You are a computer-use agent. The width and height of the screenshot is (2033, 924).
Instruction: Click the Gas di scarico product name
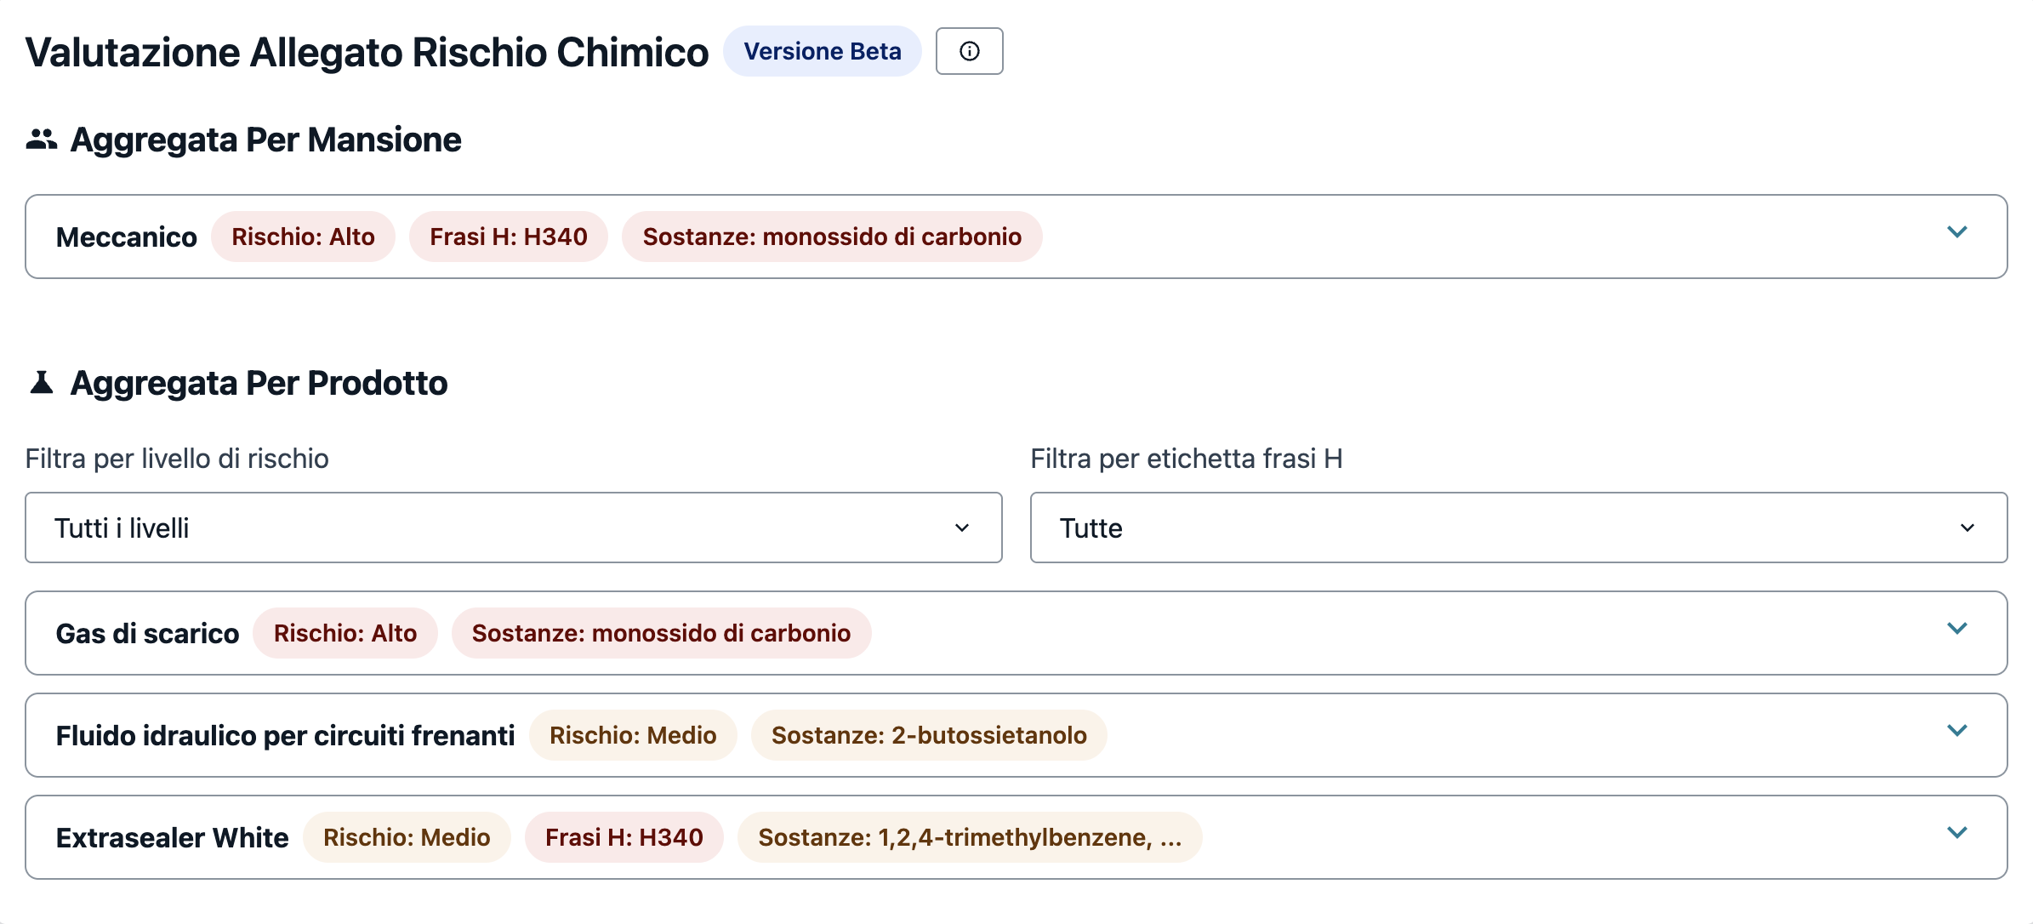coord(147,634)
